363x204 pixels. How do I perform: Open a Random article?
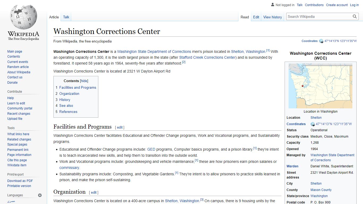point(18,67)
